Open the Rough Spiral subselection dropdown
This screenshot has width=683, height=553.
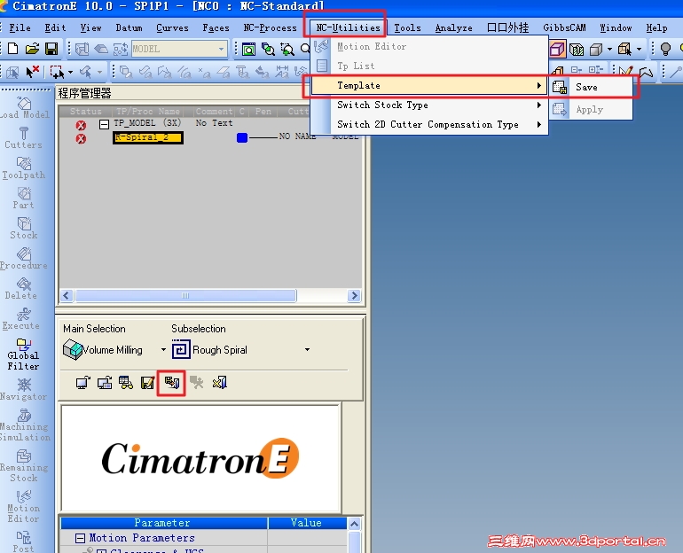(307, 350)
